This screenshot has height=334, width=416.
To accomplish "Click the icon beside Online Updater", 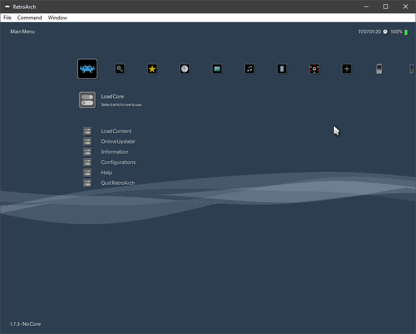I will pyautogui.click(x=87, y=141).
